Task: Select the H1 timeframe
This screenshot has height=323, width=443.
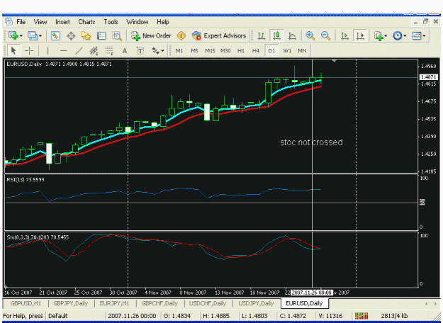Action: 241,51
